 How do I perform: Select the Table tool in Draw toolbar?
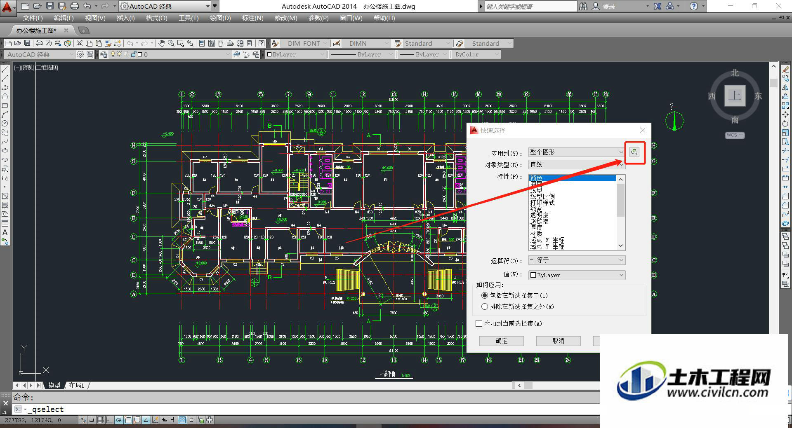[x=5, y=223]
